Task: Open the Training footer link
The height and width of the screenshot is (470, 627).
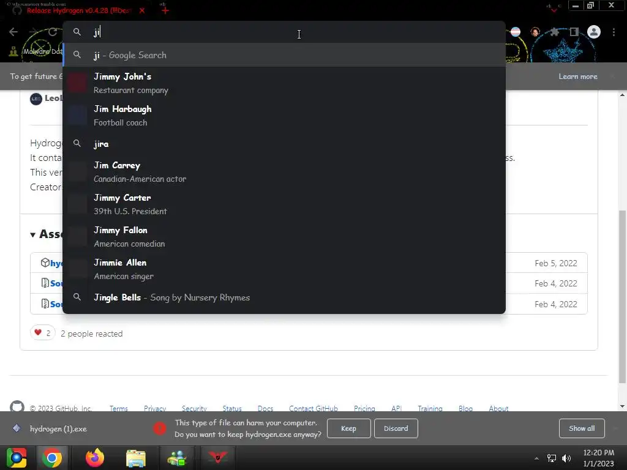Action: point(430,408)
